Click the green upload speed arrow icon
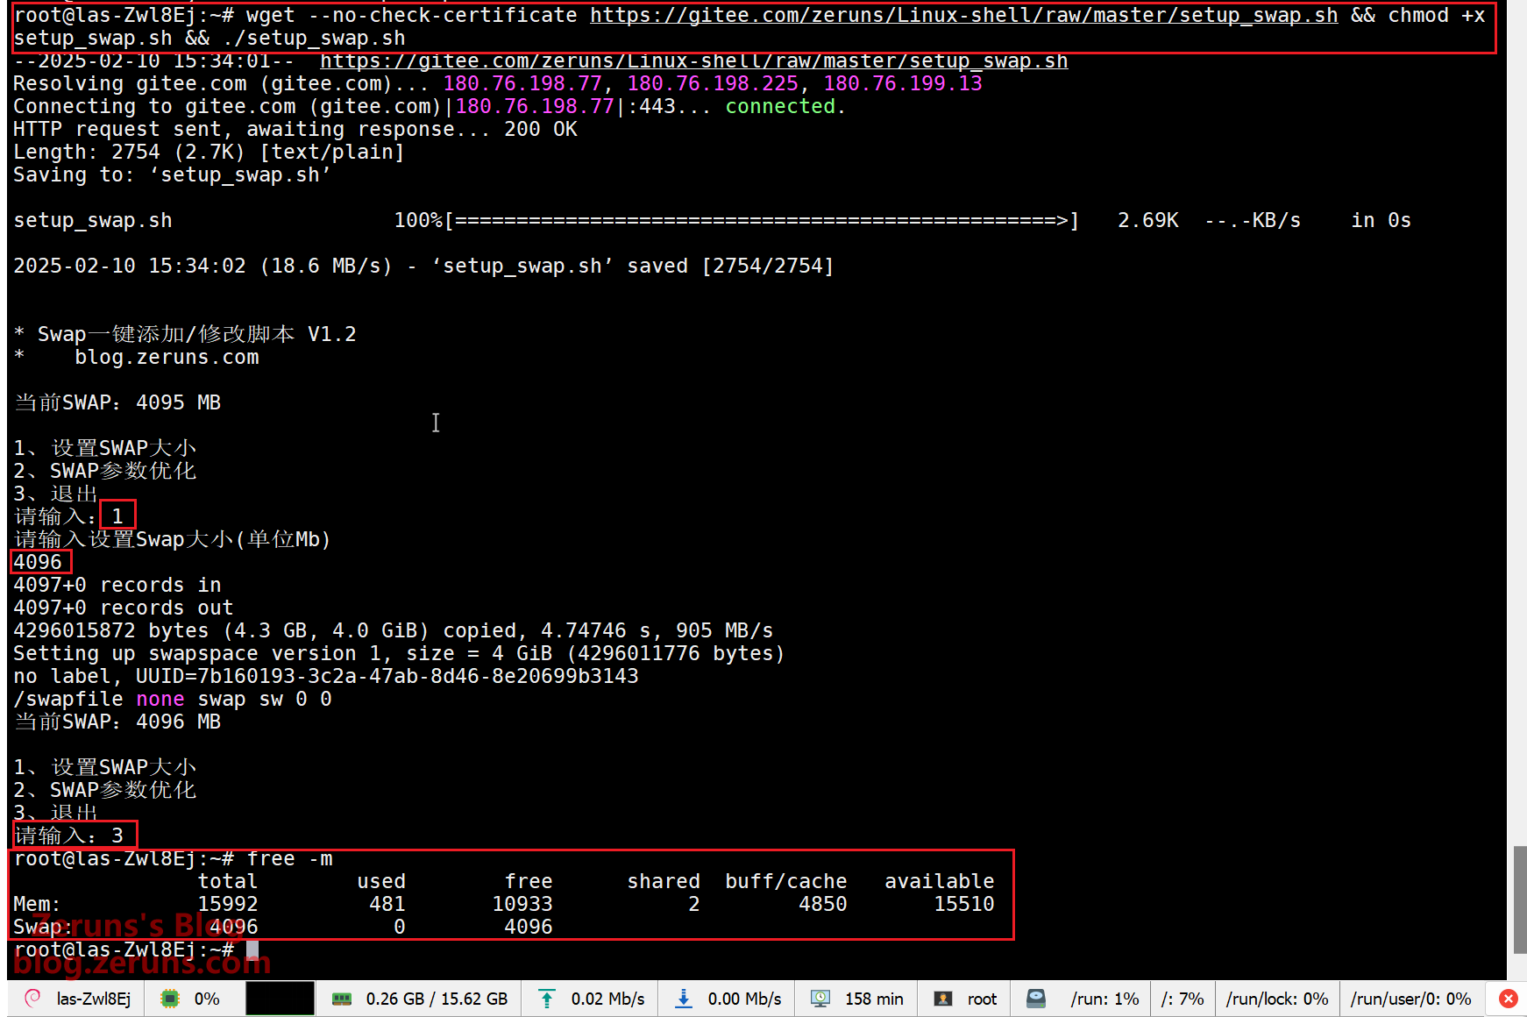The image size is (1527, 1017). pos(547,999)
